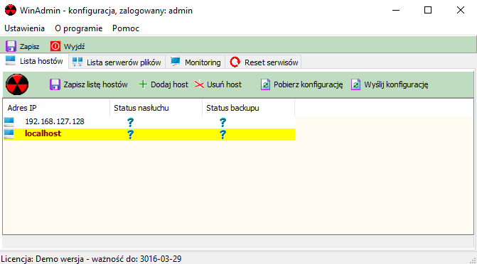Sort by Status backupu column header
Screen dimensions: 477x264
pyautogui.click(x=249, y=108)
